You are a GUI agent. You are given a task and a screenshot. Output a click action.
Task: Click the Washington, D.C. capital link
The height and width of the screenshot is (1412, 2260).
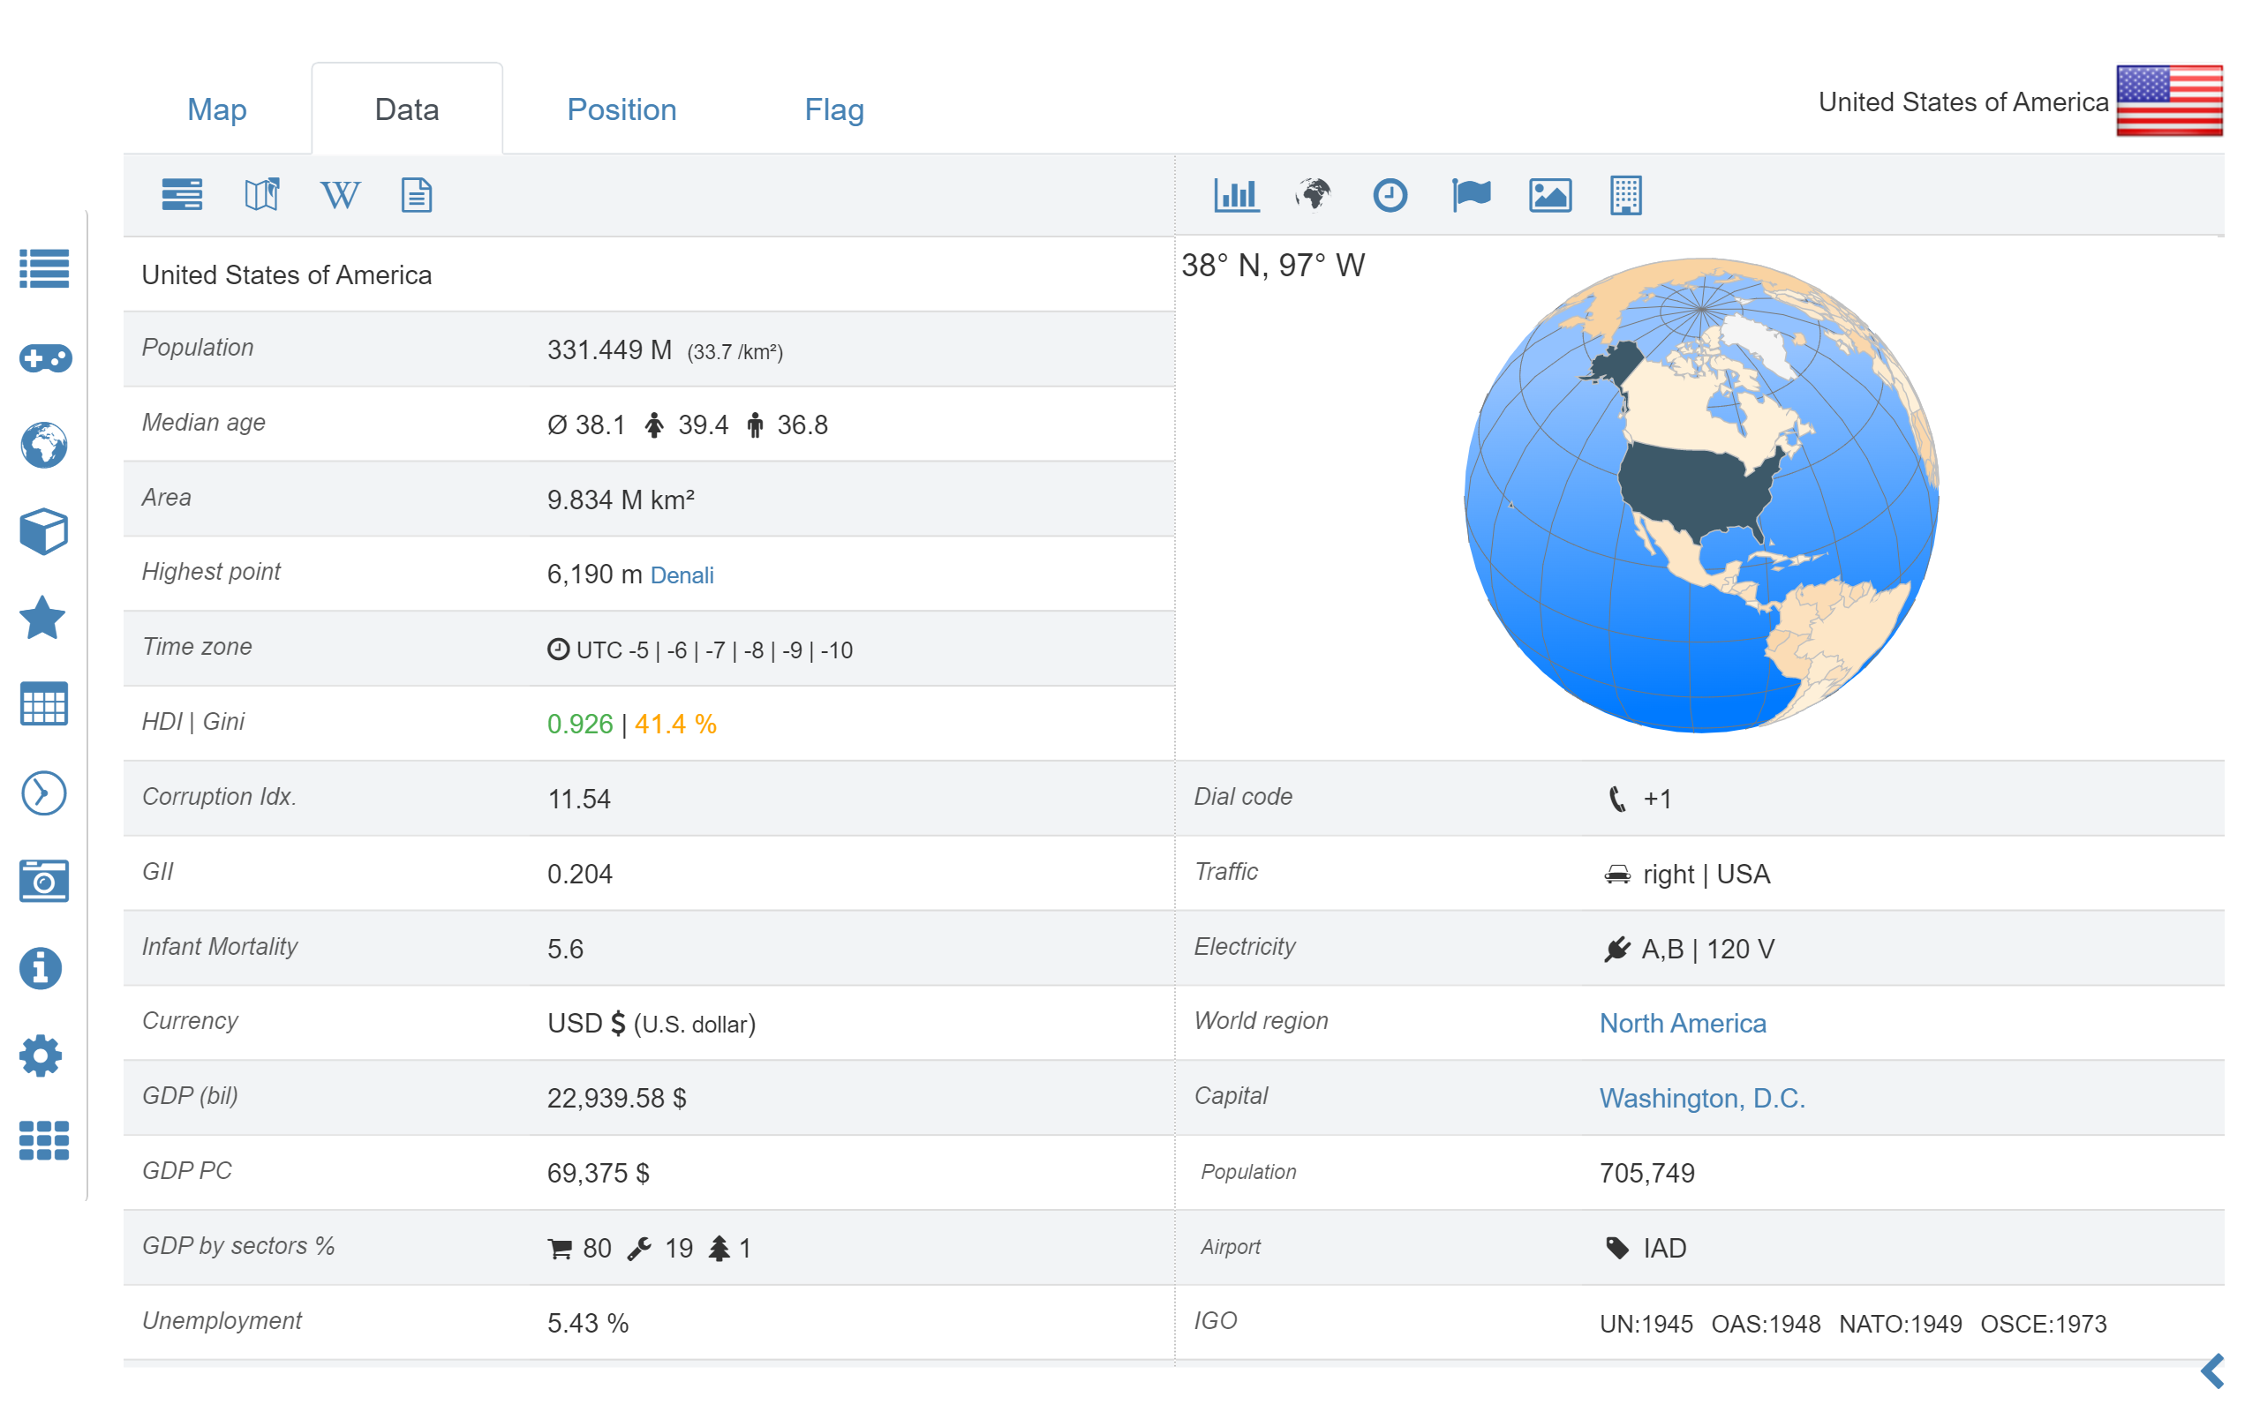(1701, 1098)
